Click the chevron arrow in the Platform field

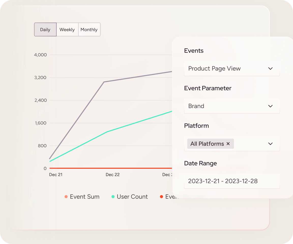click(270, 144)
